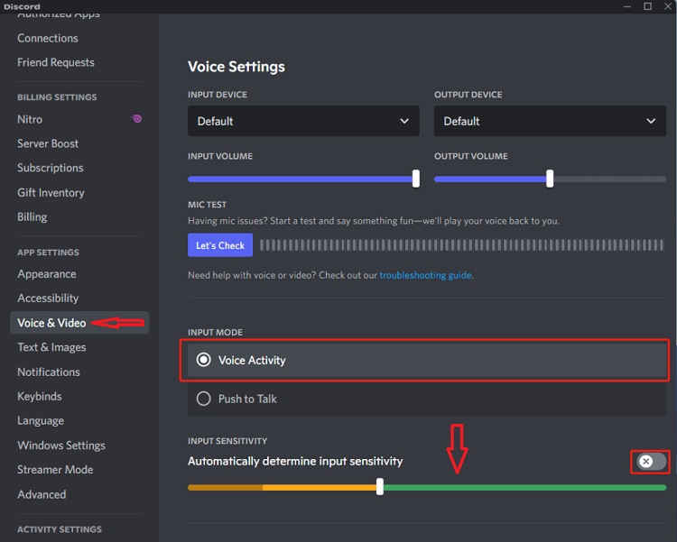Click the Nitro badge icon in sidebar
Screen dimensions: 677x542
pos(136,119)
